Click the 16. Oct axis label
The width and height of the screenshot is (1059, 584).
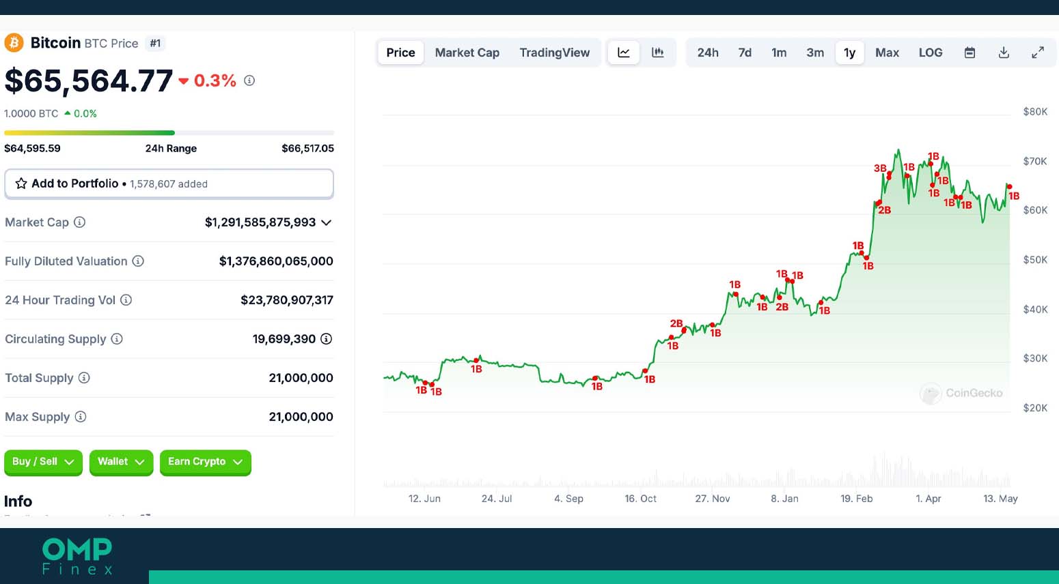(x=640, y=499)
